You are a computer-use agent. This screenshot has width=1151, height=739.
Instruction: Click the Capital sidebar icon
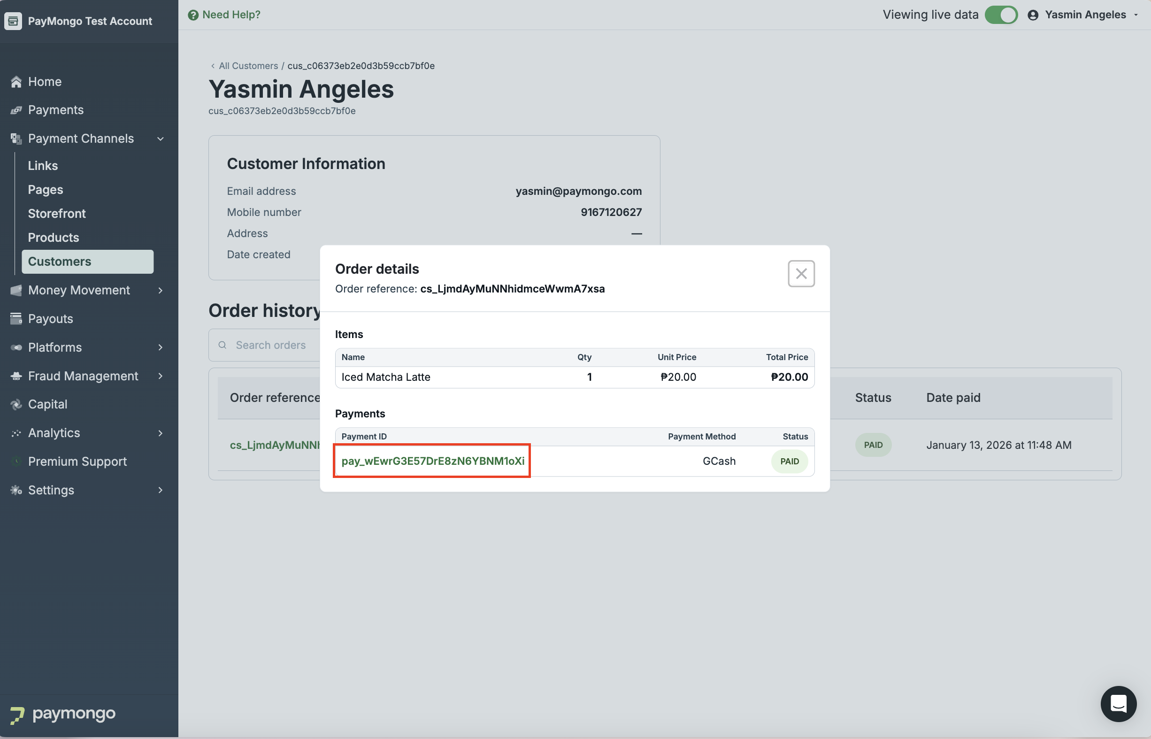(16, 405)
